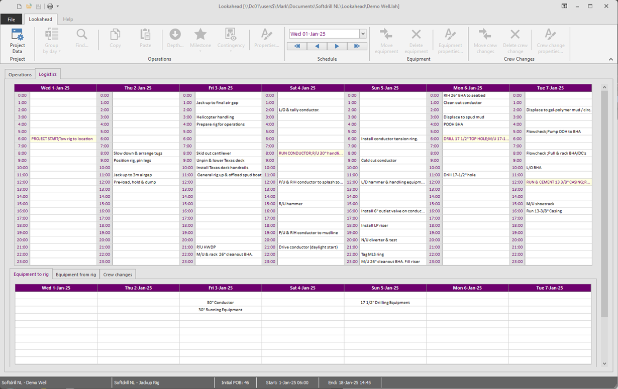This screenshot has width=618, height=389.
Task: Click the 17 1/2" Drilling Equipment entry
Action: tap(385, 303)
